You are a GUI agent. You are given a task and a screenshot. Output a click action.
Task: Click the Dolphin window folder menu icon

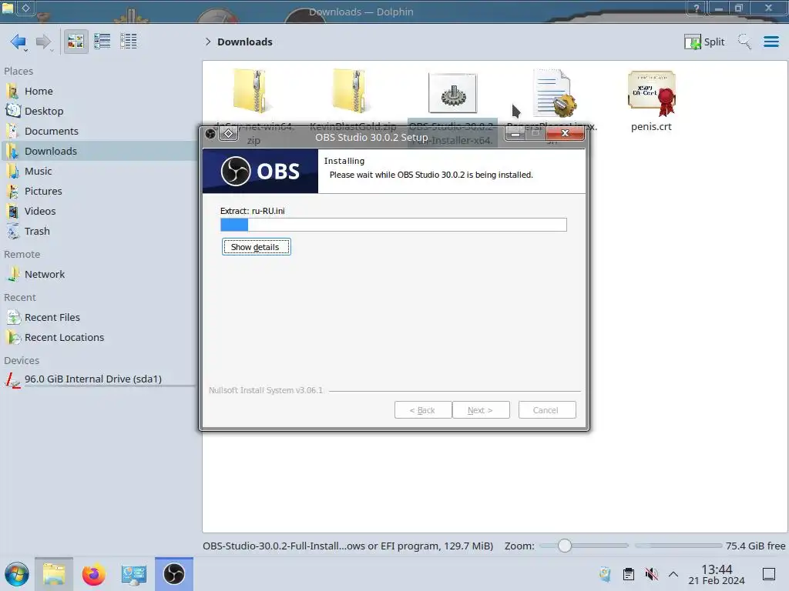8,8
